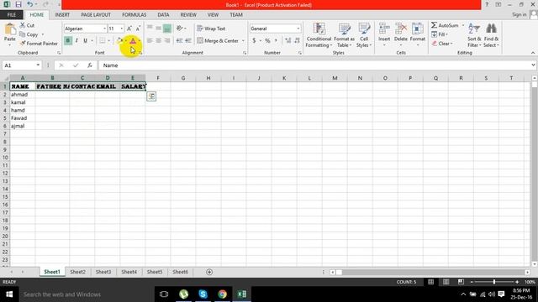
Task: Click the Cut command
Action: coord(27,25)
